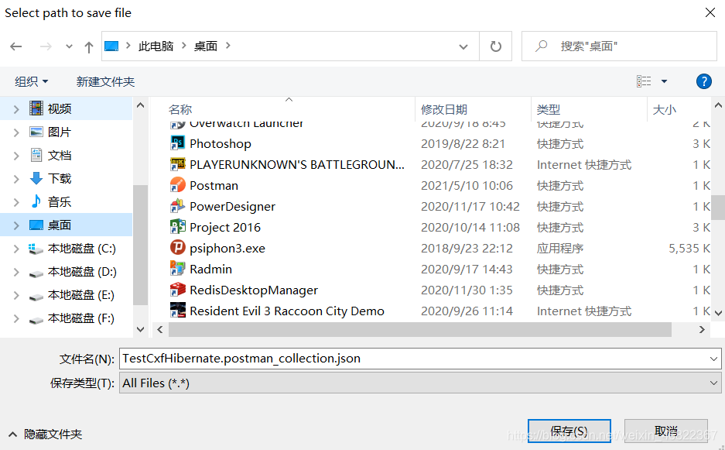Expand the 本地磁盘 (C:) tree node
Viewport: 725px width, 450px height.
pyautogui.click(x=16, y=249)
